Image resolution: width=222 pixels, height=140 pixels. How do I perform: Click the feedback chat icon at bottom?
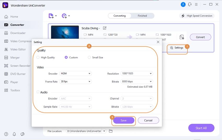22,134
